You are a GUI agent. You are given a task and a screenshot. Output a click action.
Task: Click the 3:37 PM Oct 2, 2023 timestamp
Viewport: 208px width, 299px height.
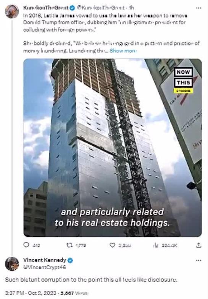31,293
